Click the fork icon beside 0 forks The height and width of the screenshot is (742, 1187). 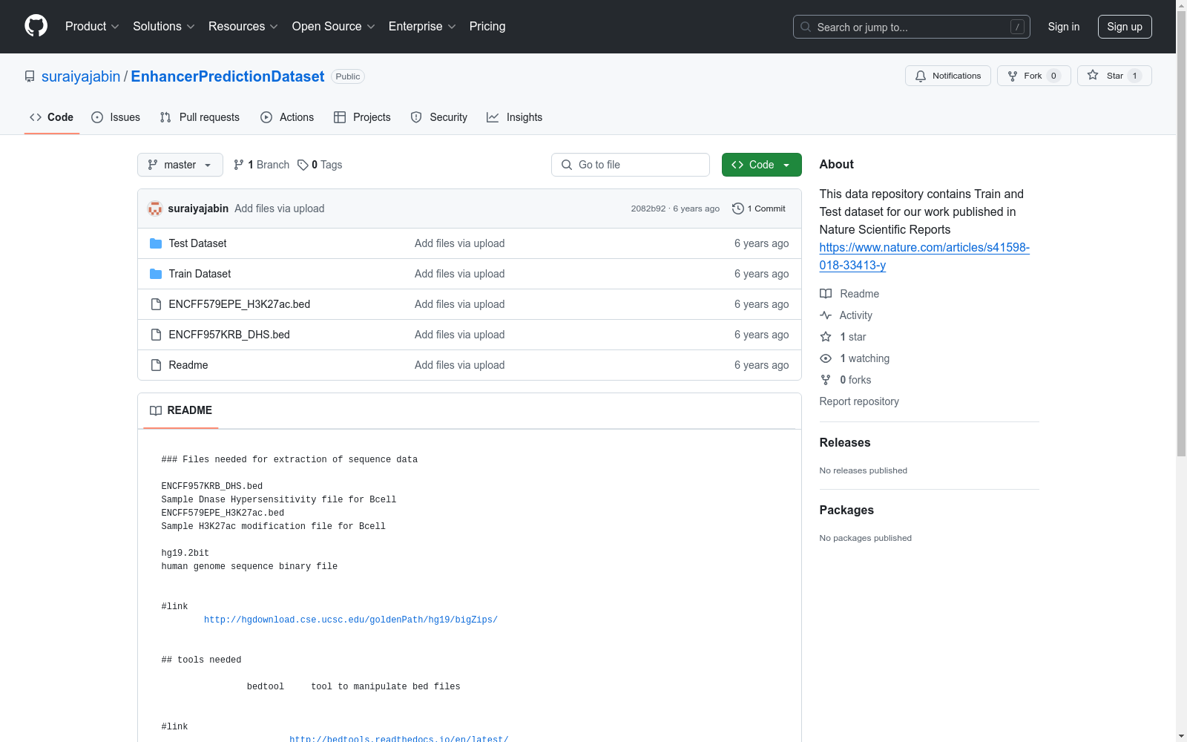coord(826,380)
